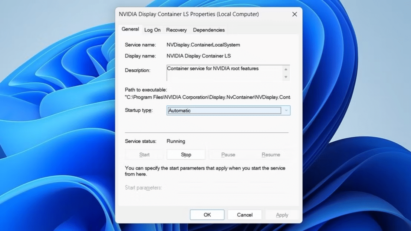This screenshot has height=231, width=411.
Task: Click the Service status Running label
Action: 175,141
